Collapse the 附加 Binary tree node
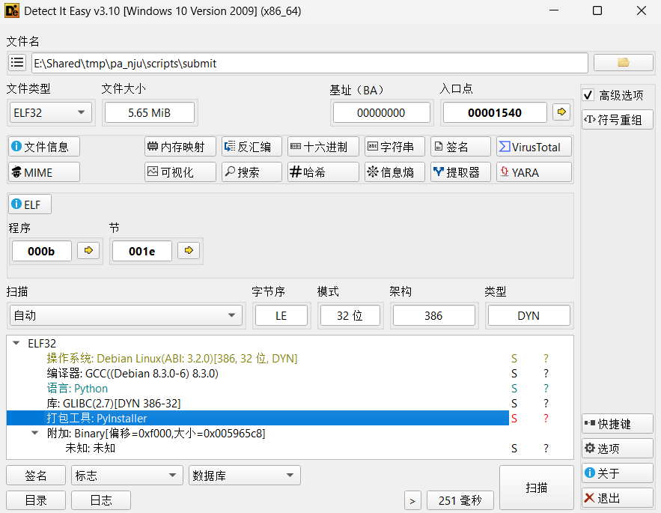Screen dimensions: 661x513 point(34,434)
